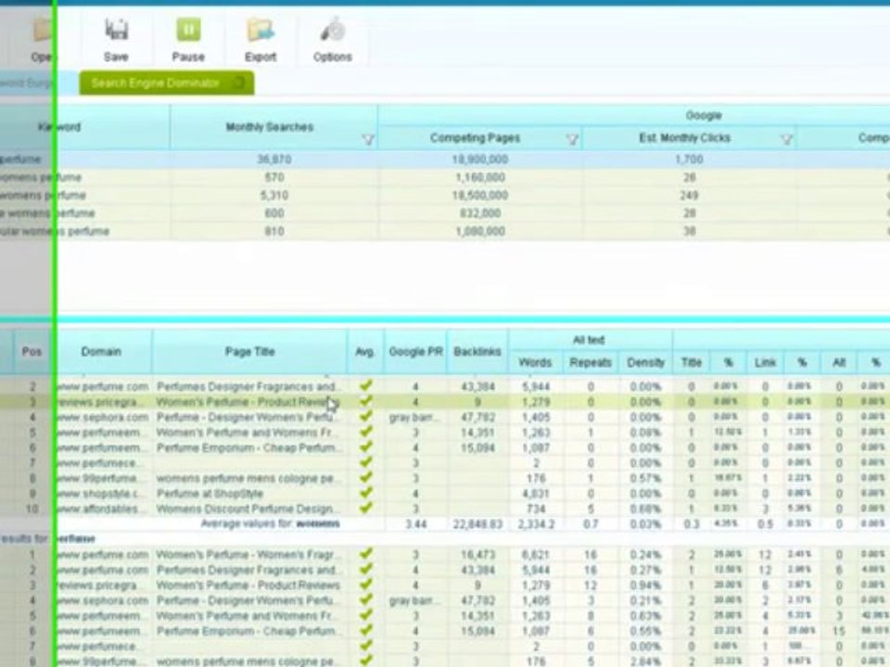
Task: Select the competing pages value 832,000
Action: coord(480,213)
